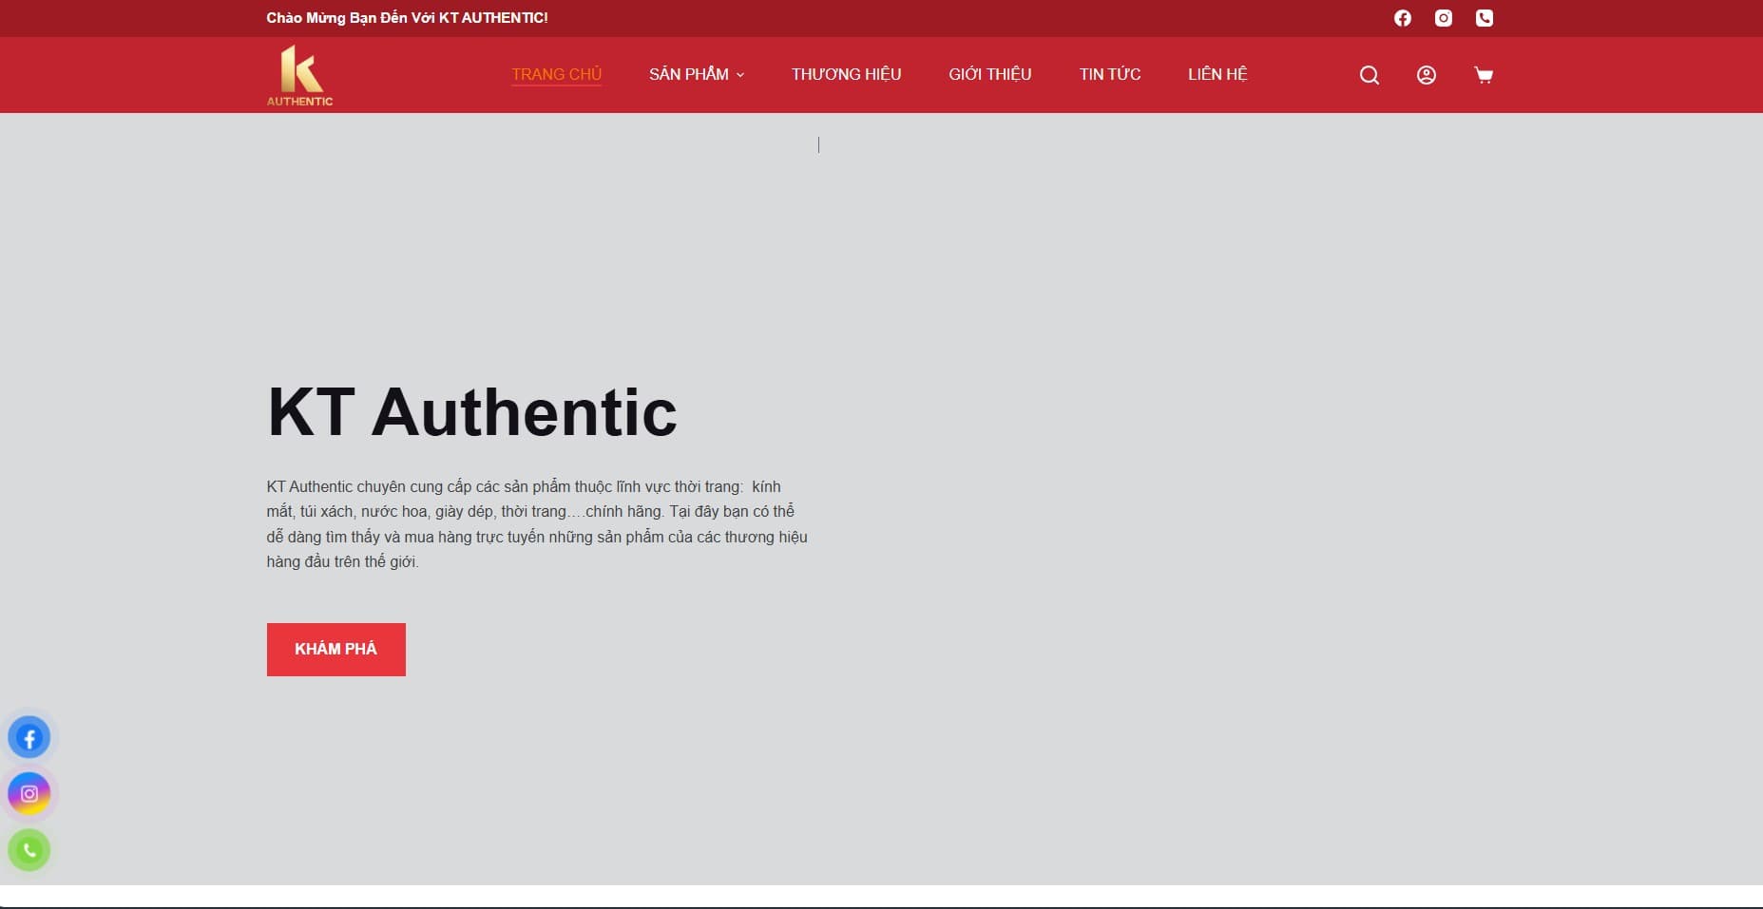Open the LIÊN HỆ page
The height and width of the screenshot is (909, 1763).
(x=1217, y=74)
